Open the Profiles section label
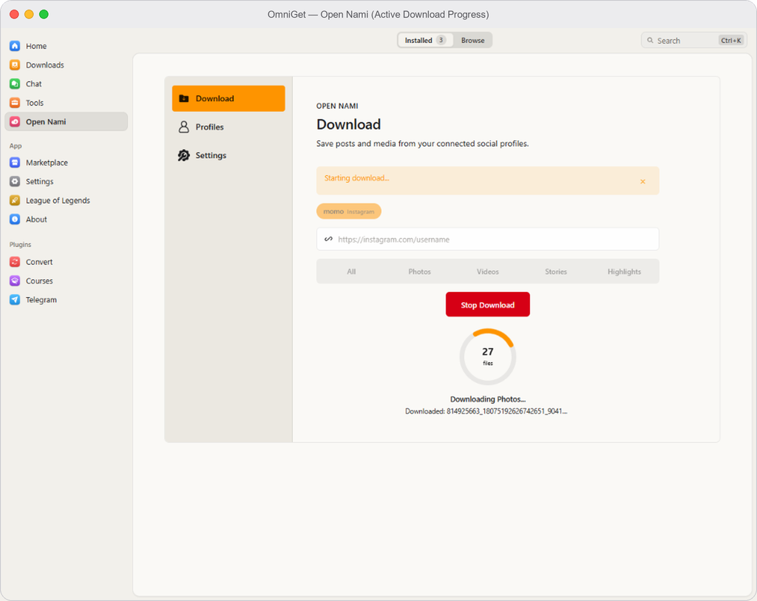 209,127
